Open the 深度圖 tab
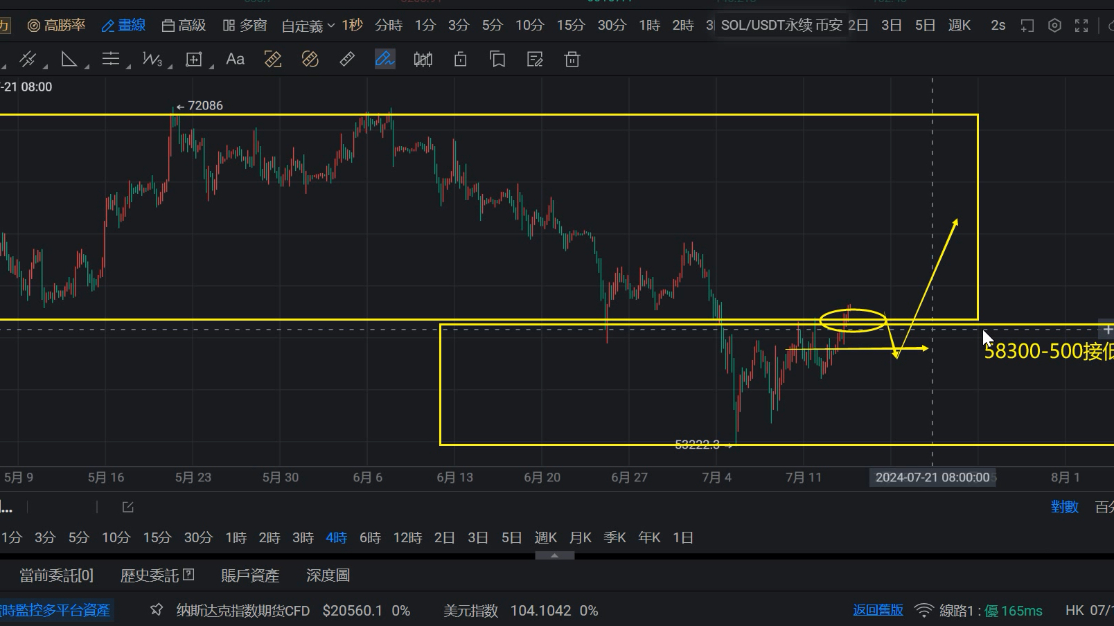Screen dimensions: 1114x626 (328, 575)
